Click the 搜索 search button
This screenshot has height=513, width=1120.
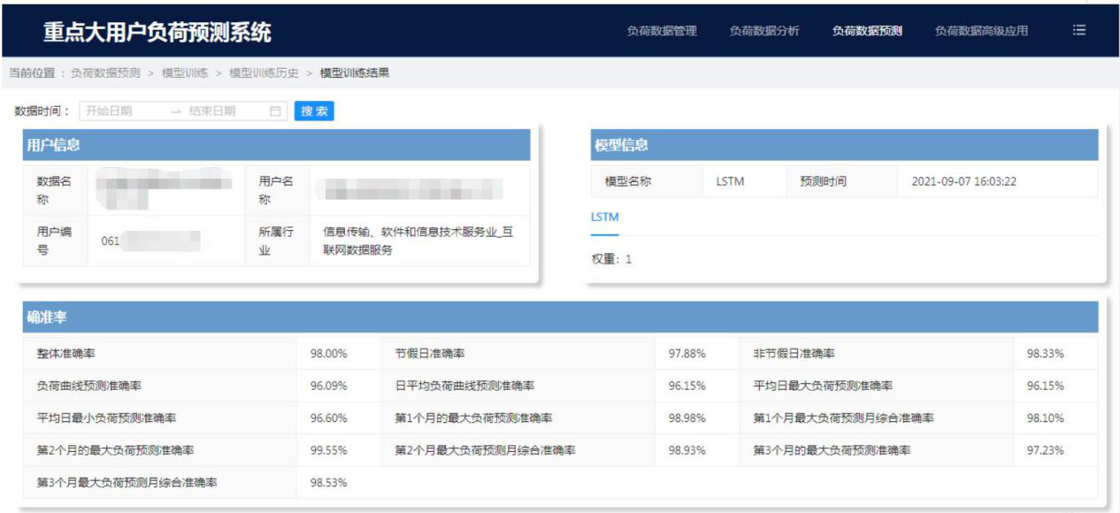(x=314, y=111)
